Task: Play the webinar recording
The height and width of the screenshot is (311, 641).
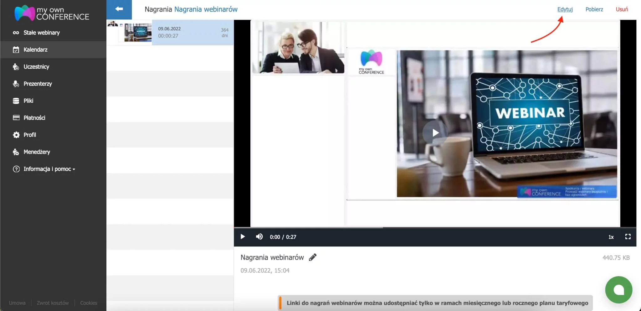Action: click(243, 237)
